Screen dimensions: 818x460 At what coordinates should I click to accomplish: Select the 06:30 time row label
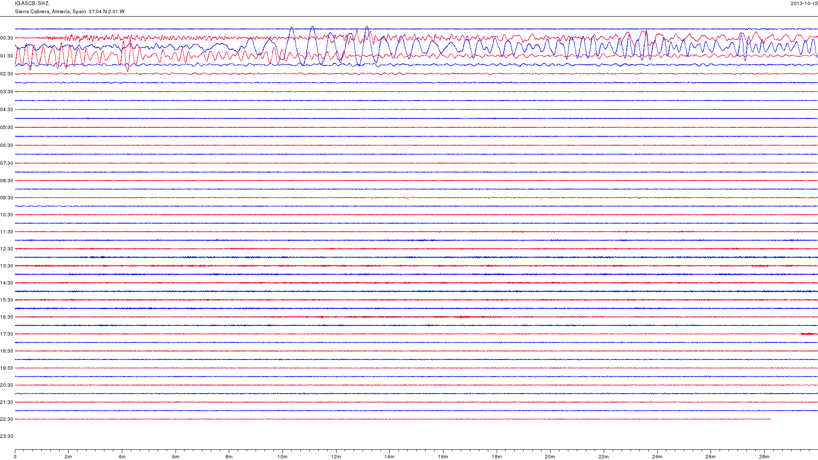point(7,145)
